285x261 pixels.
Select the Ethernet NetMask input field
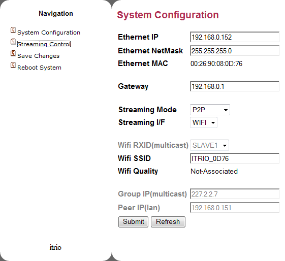click(235, 51)
